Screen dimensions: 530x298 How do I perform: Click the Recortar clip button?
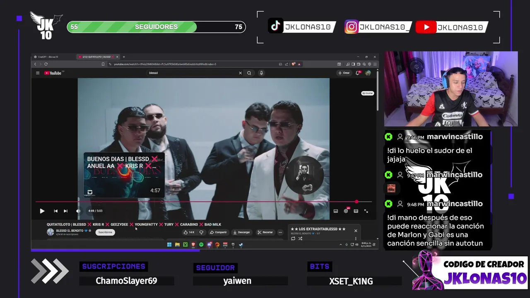point(265,232)
